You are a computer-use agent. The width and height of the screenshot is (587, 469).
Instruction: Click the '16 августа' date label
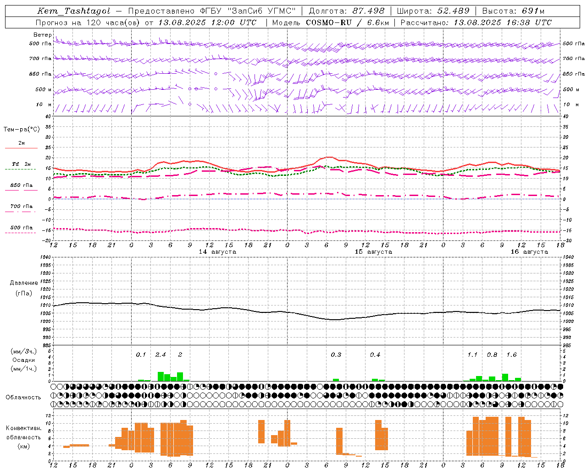click(529, 252)
